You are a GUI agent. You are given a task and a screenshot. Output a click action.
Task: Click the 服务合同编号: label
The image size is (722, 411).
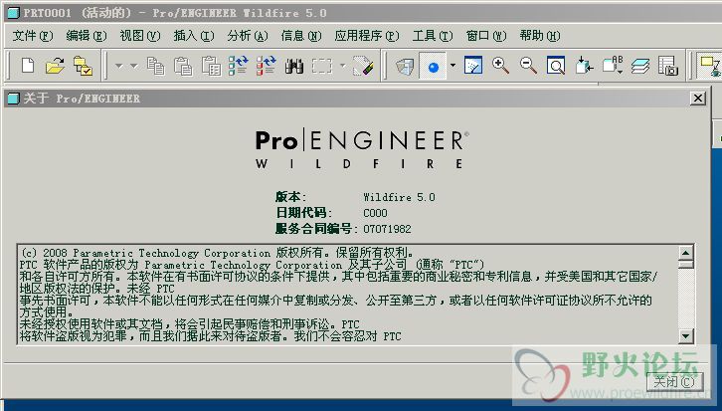point(317,229)
